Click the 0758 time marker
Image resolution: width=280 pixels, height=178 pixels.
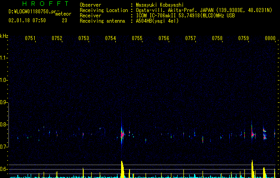tap(217, 38)
